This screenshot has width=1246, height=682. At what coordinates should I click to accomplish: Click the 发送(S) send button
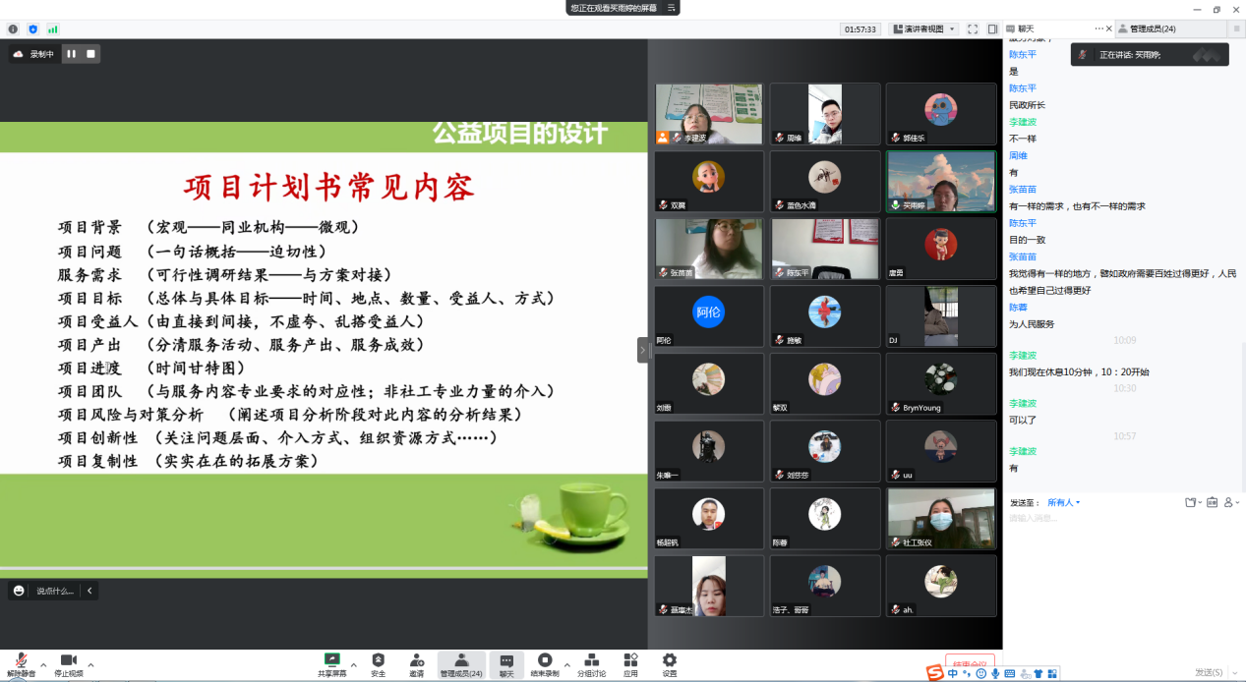(1209, 672)
